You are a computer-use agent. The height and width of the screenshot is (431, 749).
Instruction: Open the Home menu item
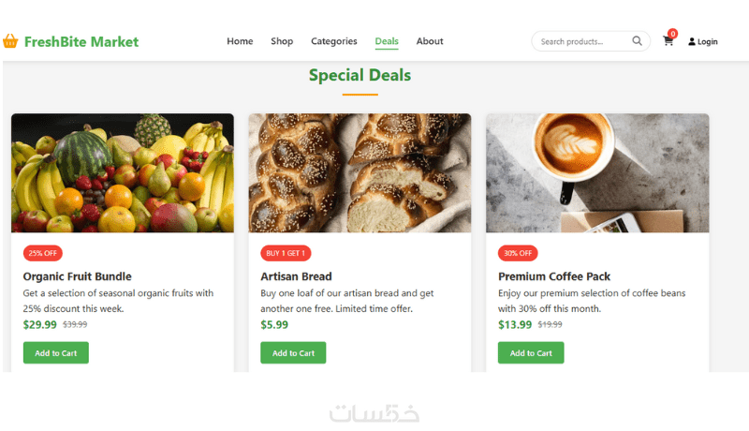[x=240, y=41]
